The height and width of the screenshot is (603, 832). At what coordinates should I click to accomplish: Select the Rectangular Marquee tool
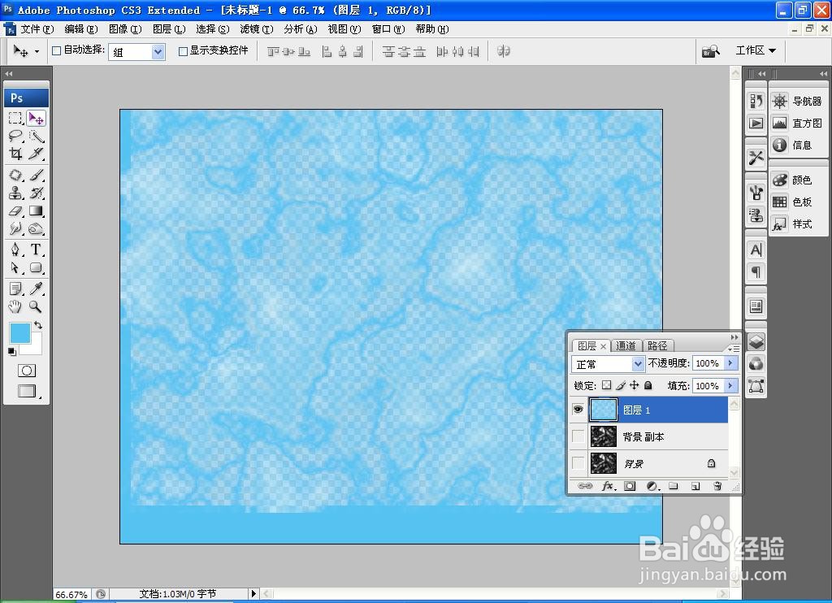(15, 118)
